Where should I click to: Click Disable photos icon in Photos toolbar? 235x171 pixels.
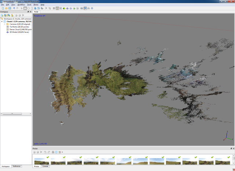pyautogui.click(x=38, y=152)
